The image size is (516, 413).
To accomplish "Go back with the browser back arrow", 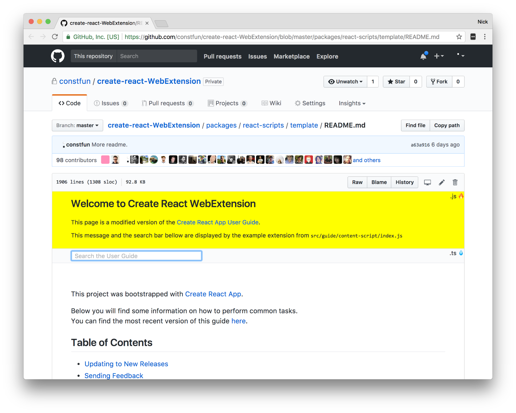I will coord(31,37).
